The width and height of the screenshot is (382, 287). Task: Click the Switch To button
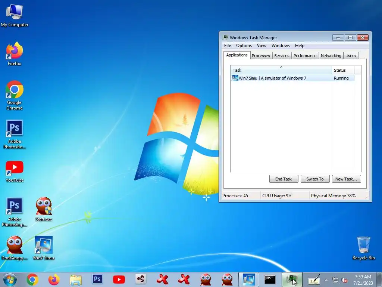315,179
